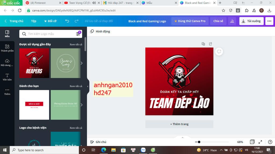Open the three-dot more menu in header
The image size is (275, 154).
tap(269, 21)
